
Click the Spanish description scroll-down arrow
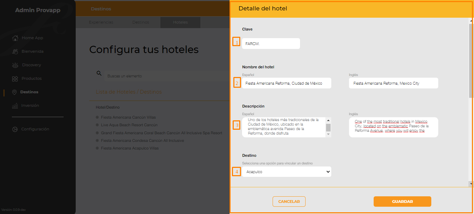point(328,135)
